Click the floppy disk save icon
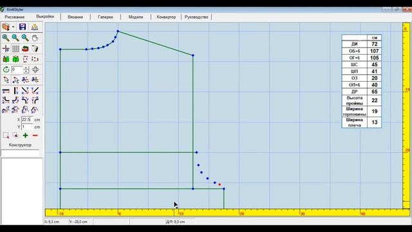 click(23, 27)
